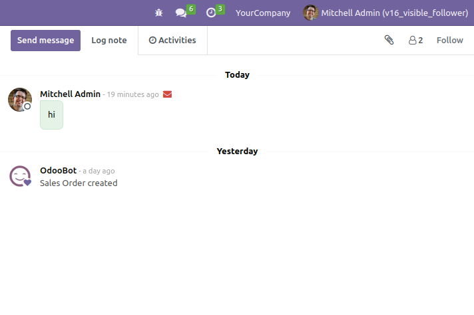Open activities clock icon in top bar
474x315 pixels.
210,13
